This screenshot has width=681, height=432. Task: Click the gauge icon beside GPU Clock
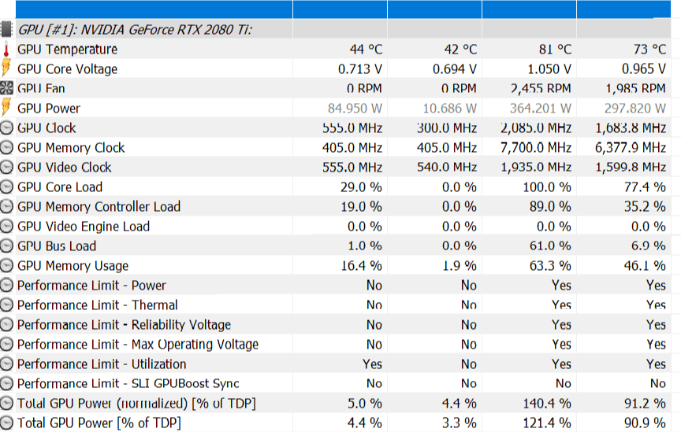pos(6,128)
